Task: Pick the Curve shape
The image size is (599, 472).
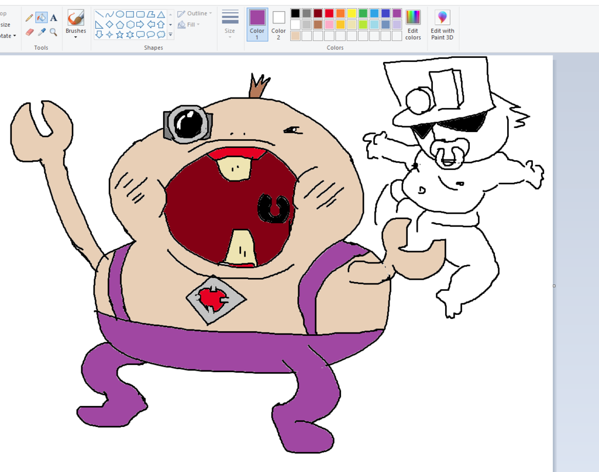Action: pos(109,15)
